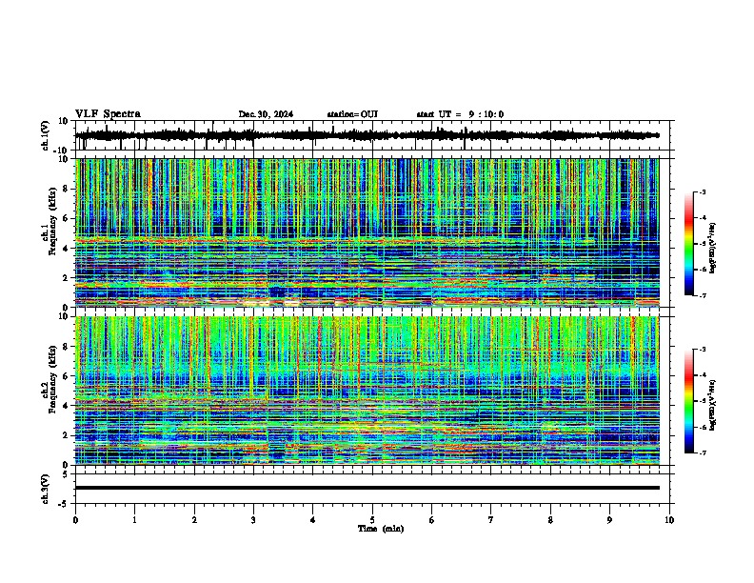Select the "Time (min)" axis label
This screenshot has height=583, width=754.
(x=381, y=529)
